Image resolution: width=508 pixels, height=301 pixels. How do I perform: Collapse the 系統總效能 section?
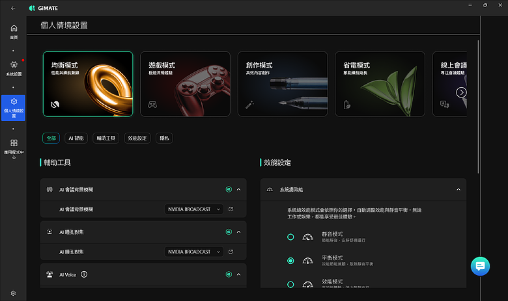(459, 189)
